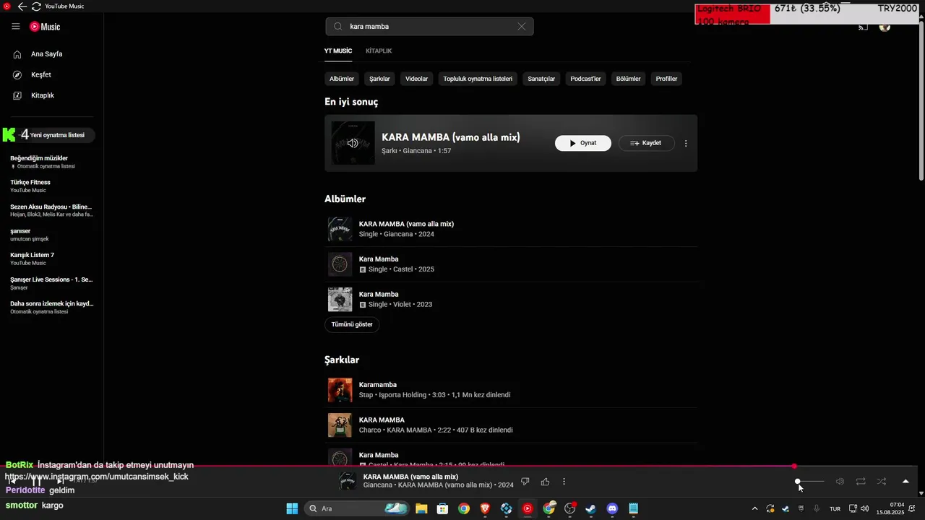Screen dimensions: 925x520
Task: Adjust the volume slider in player bar
Action: 809,481
